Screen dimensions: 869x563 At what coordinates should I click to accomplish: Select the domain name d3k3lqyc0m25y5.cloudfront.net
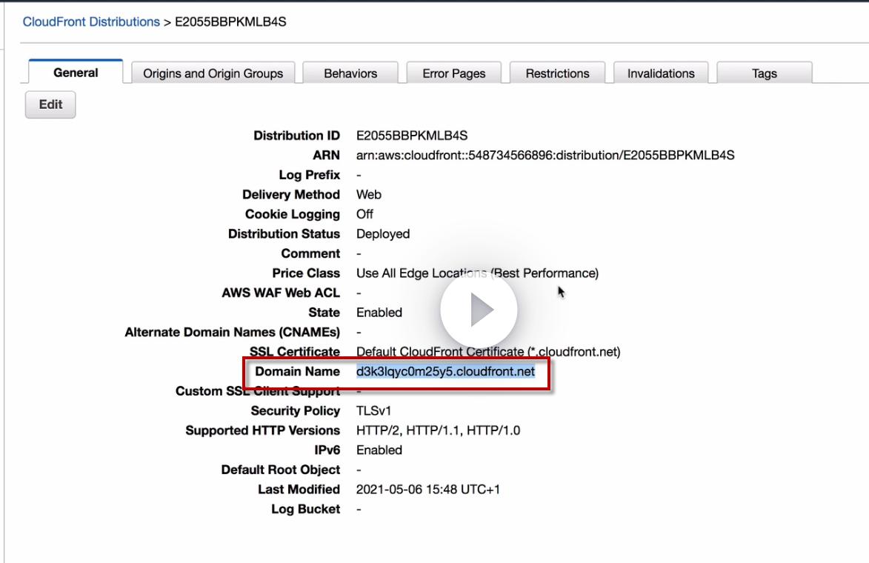click(x=445, y=371)
